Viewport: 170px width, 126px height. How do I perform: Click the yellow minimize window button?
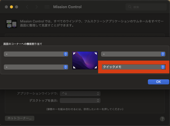11,7
